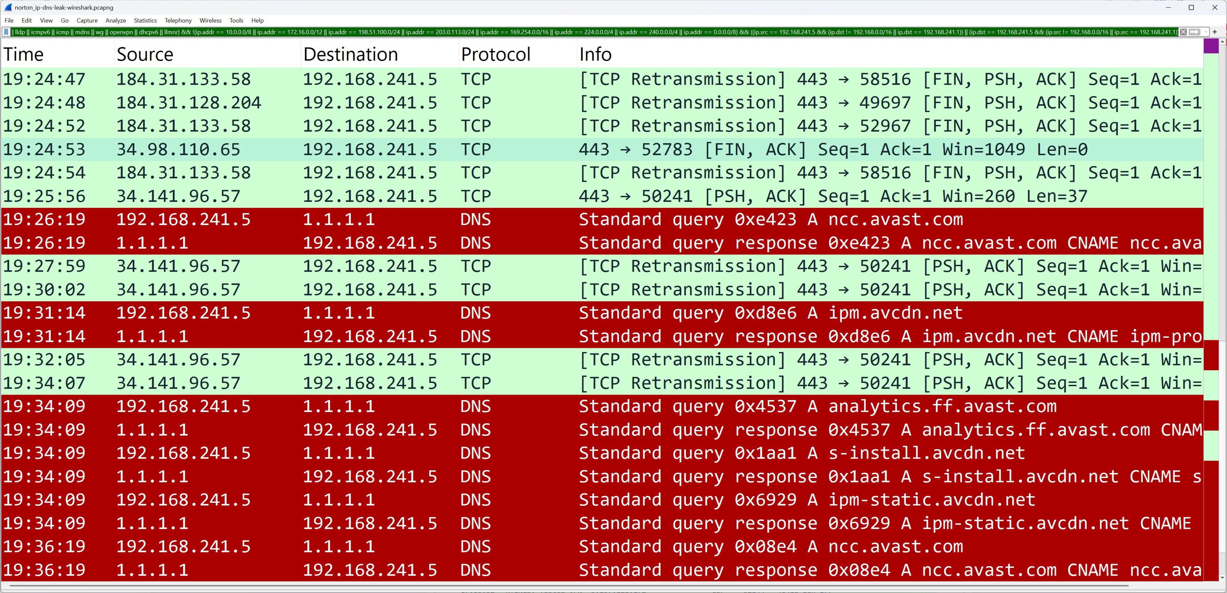Sort packets by the Source column header

point(145,54)
